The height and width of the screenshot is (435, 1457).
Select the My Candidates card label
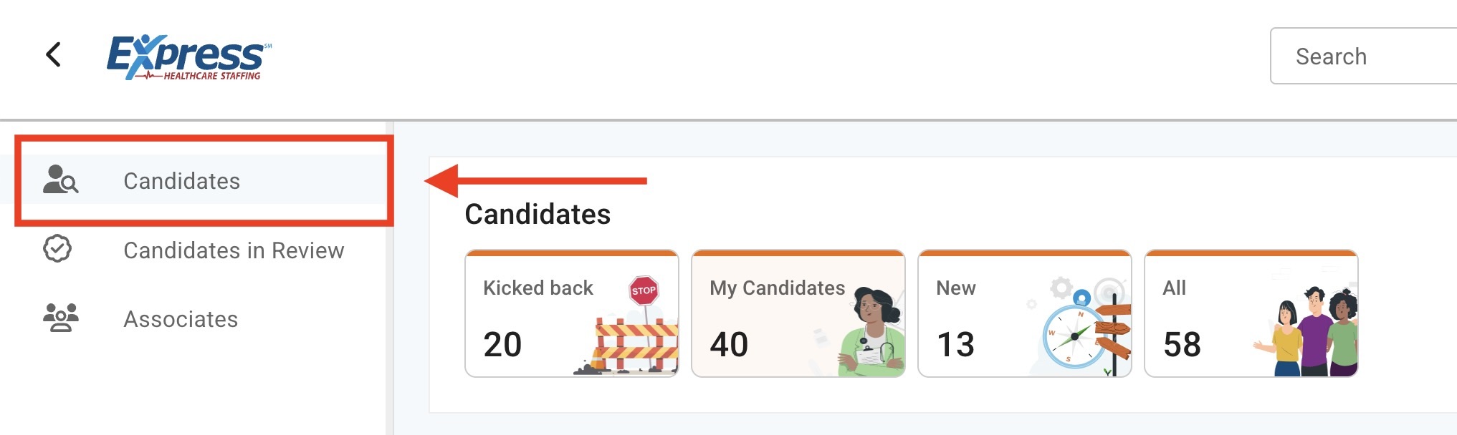[777, 288]
